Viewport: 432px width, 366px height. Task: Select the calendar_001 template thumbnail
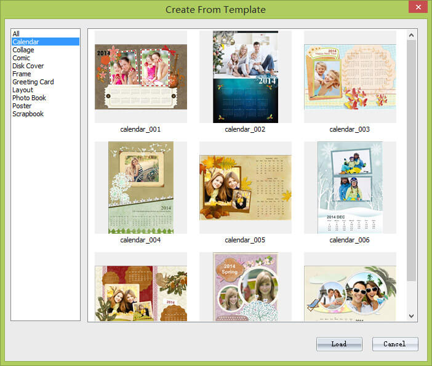point(141,77)
